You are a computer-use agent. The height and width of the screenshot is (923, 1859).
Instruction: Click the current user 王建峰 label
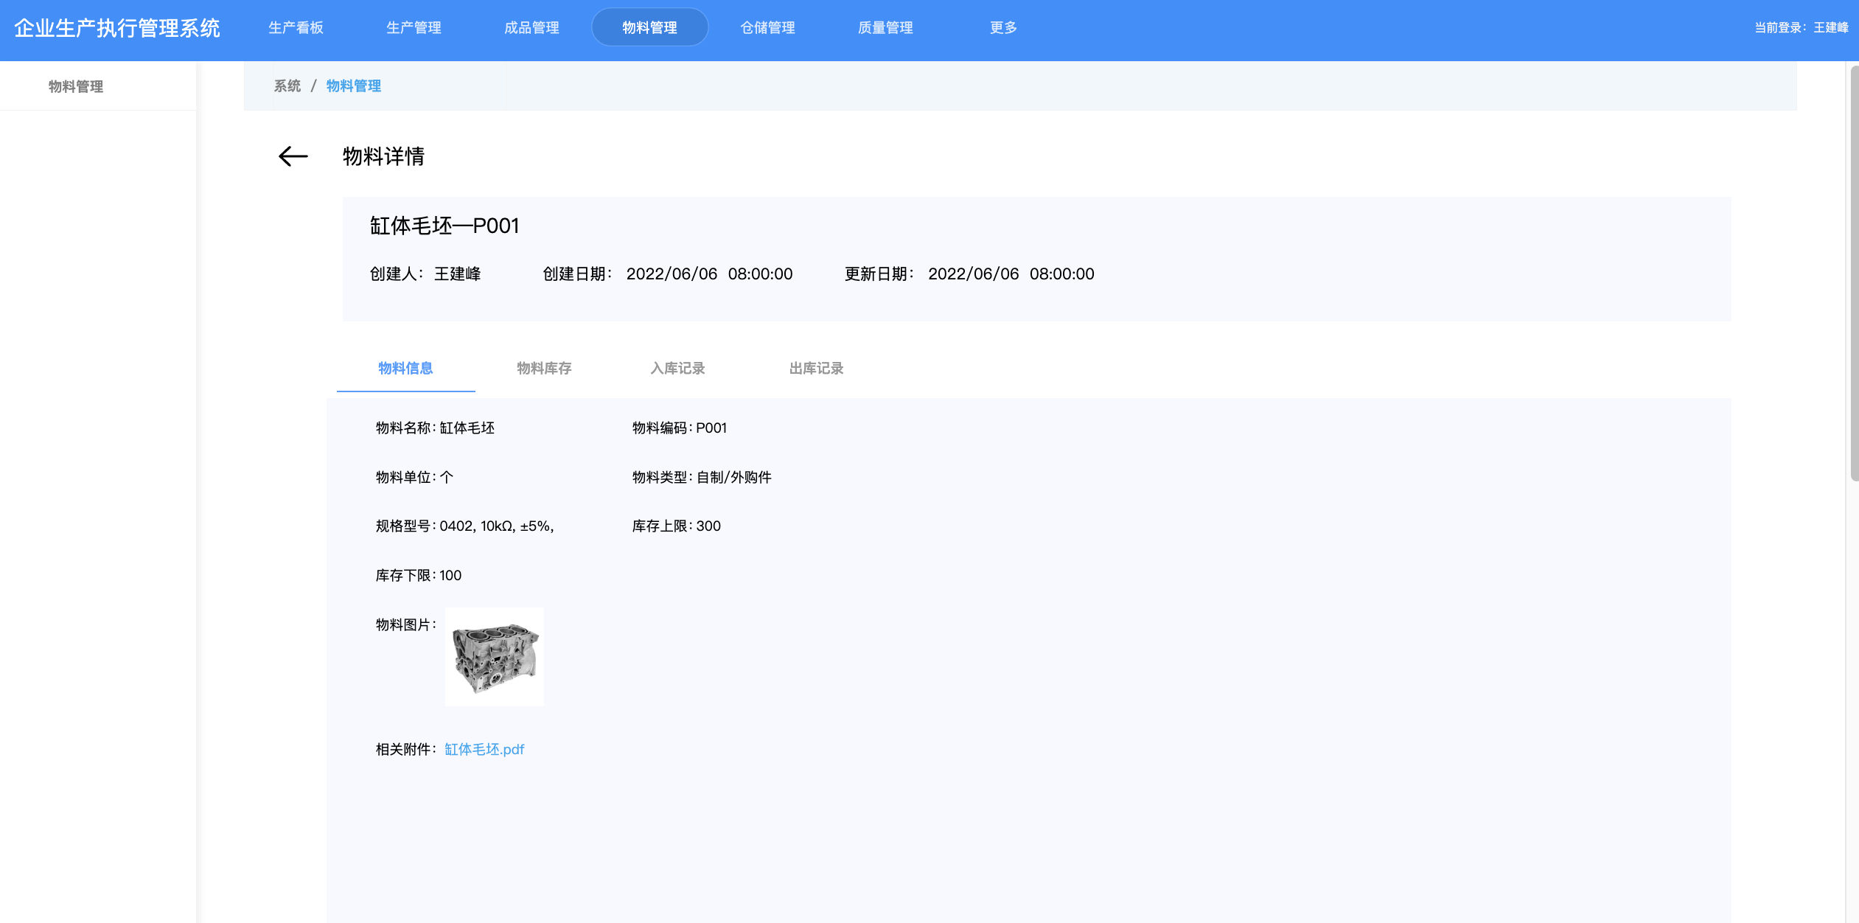(1830, 28)
